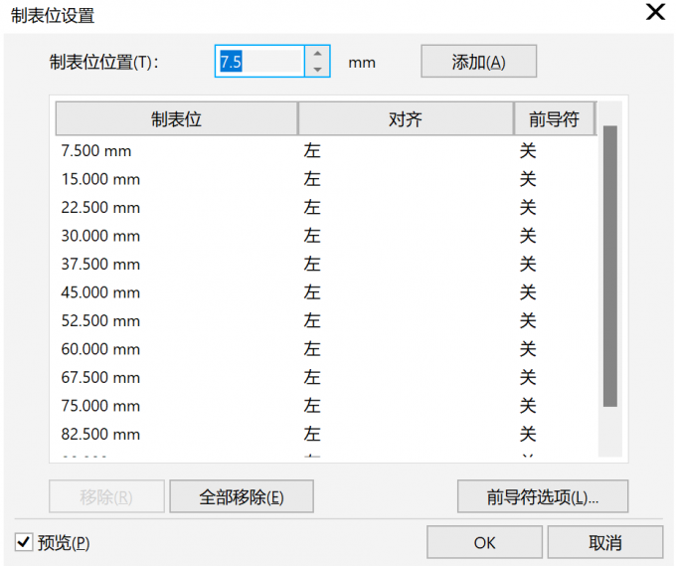
Task: Click leader 关 in 7.500 mm row
Action: (528, 151)
